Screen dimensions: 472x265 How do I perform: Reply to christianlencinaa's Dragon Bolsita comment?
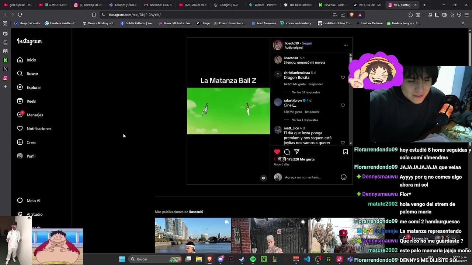[x=316, y=84]
